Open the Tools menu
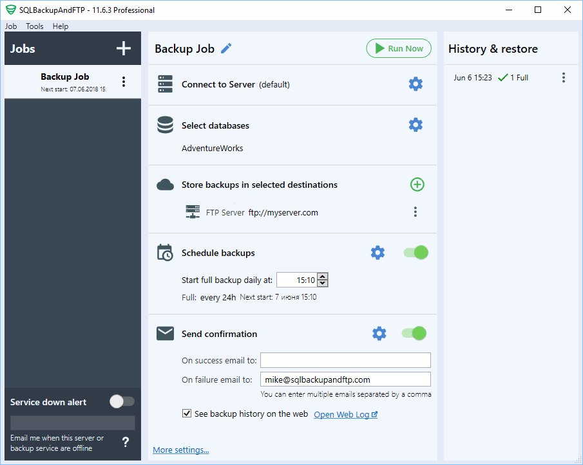This screenshot has height=465, width=583. click(35, 26)
